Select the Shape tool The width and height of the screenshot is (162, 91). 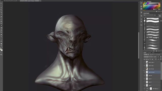[1, 41]
